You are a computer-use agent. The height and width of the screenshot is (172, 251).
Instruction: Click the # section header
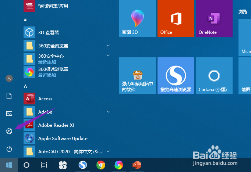[x=25, y=20]
